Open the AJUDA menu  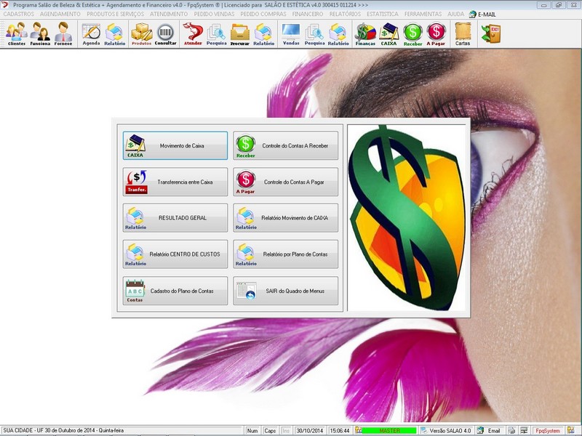click(456, 14)
